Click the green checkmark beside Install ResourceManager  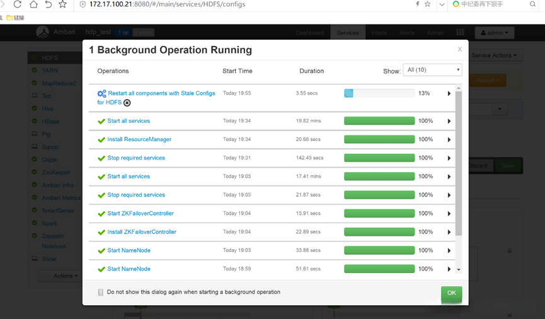coord(101,140)
